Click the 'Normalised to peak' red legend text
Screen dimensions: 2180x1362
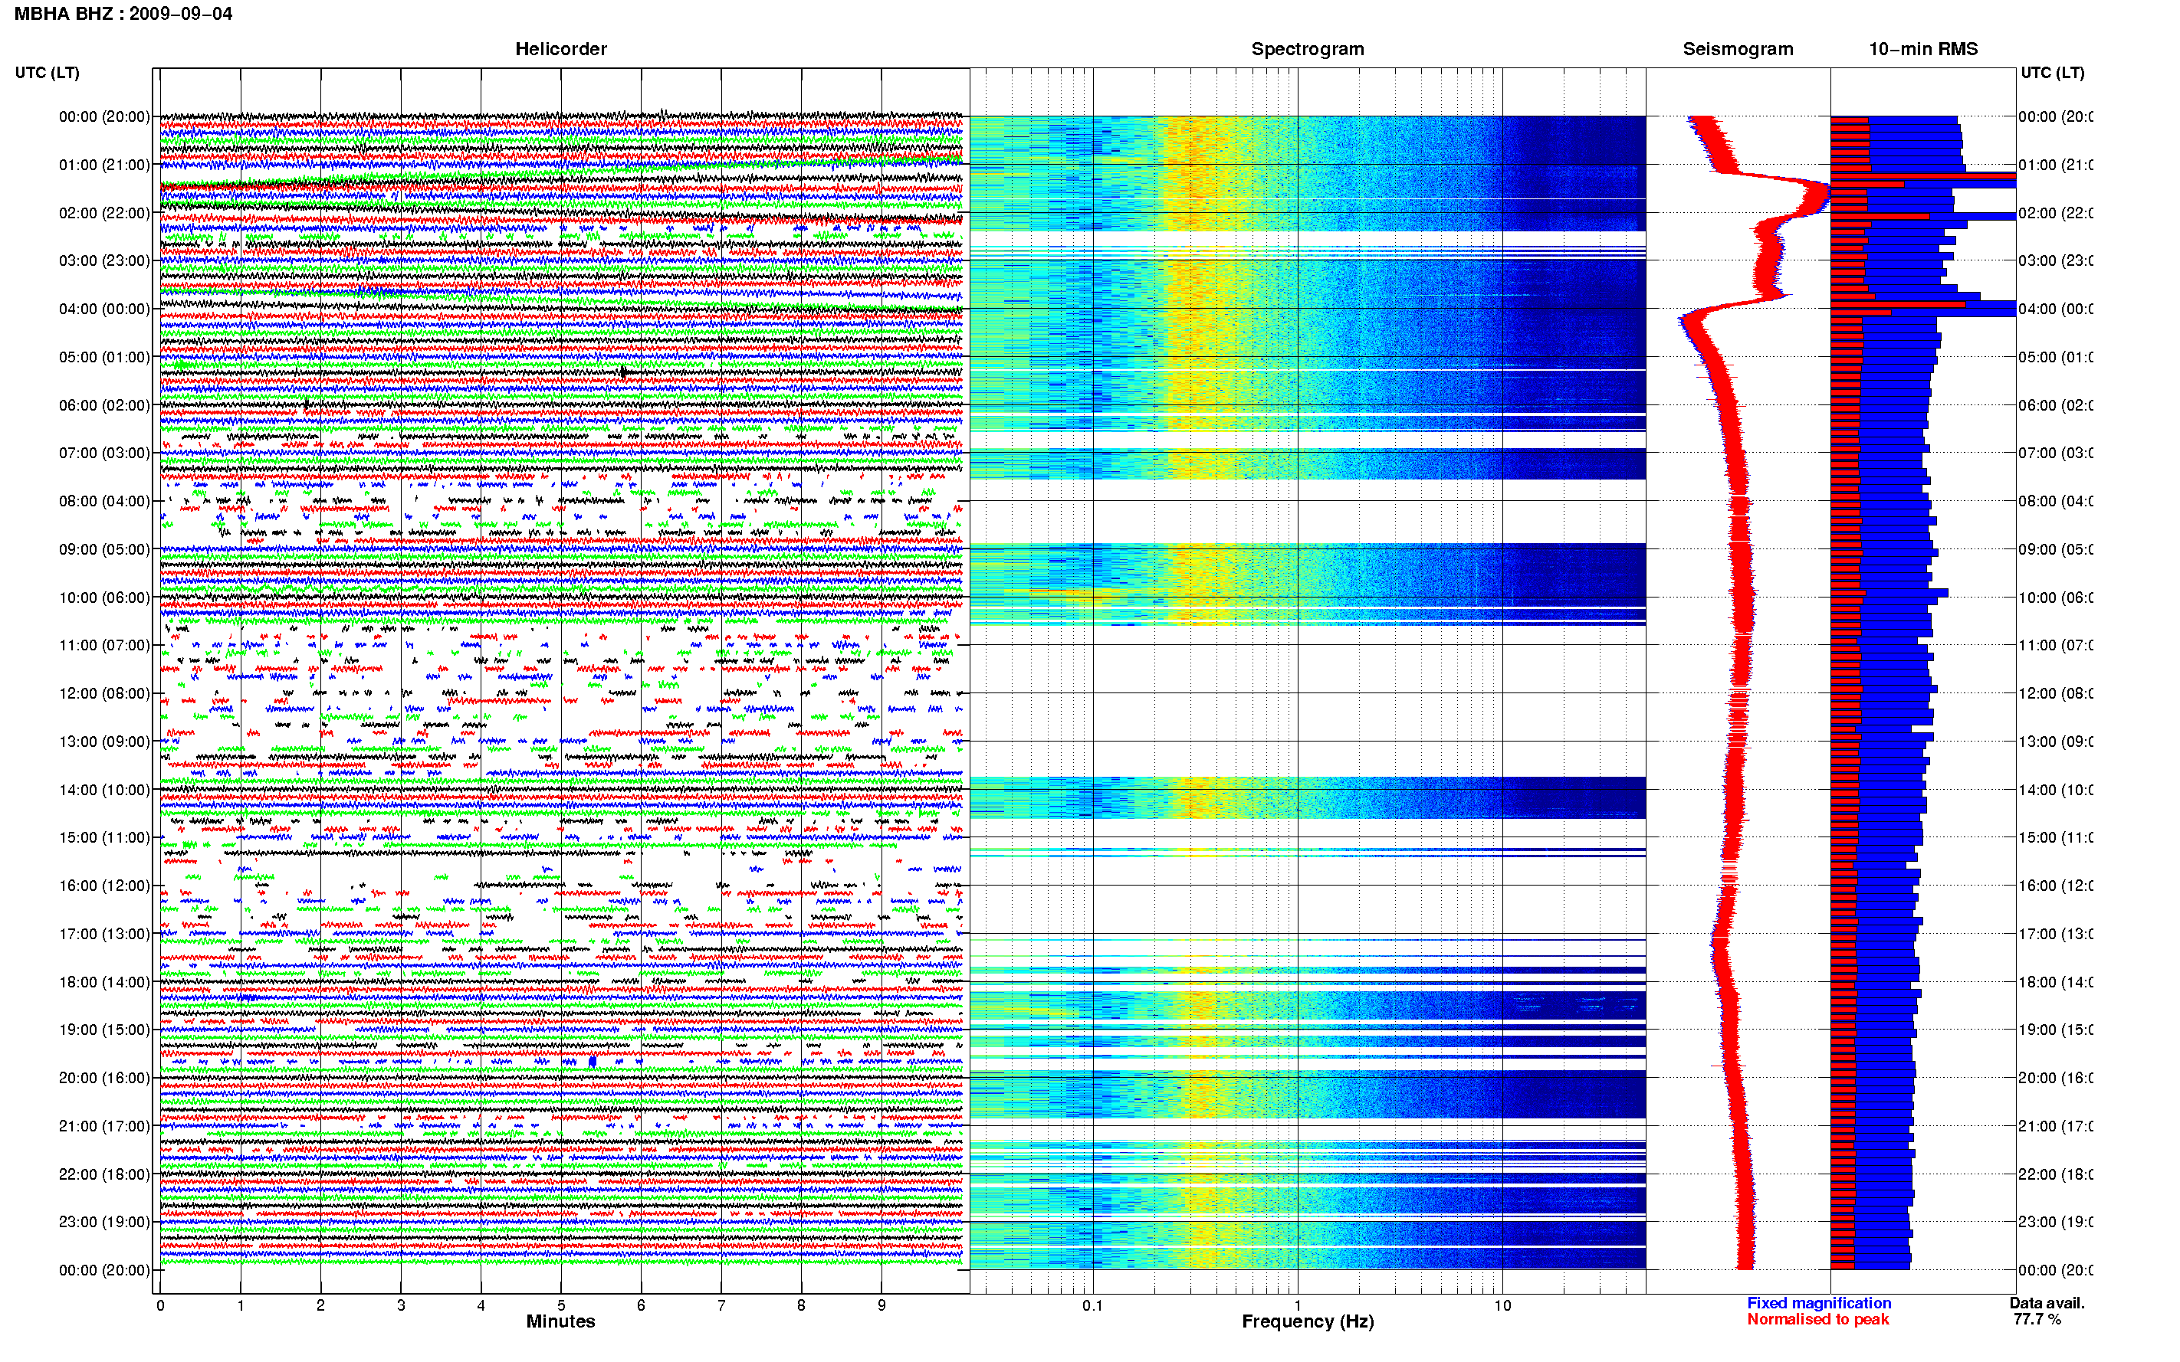point(1817,1320)
